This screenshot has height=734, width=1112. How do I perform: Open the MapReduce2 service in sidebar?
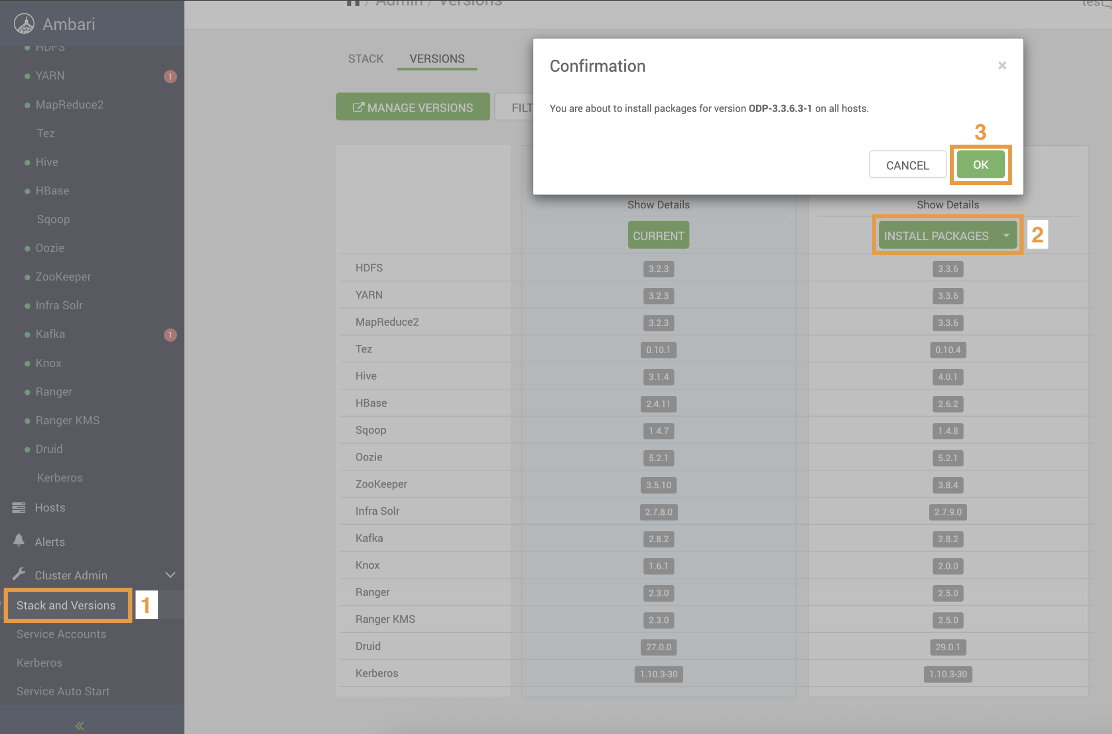click(x=69, y=105)
